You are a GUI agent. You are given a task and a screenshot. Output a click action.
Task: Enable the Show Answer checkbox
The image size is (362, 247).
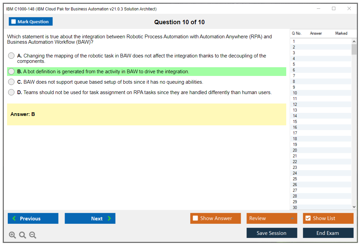click(x=195, y=218)
